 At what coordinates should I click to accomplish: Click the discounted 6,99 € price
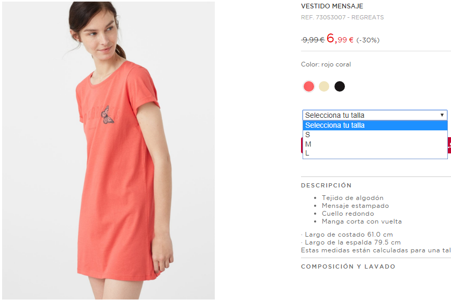click(x=340, y=39)
